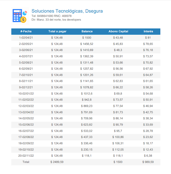Viewport: 171px width, 174px height.
Task: Select the date cell '7-02/10/21'
Action: click(26, 75)
